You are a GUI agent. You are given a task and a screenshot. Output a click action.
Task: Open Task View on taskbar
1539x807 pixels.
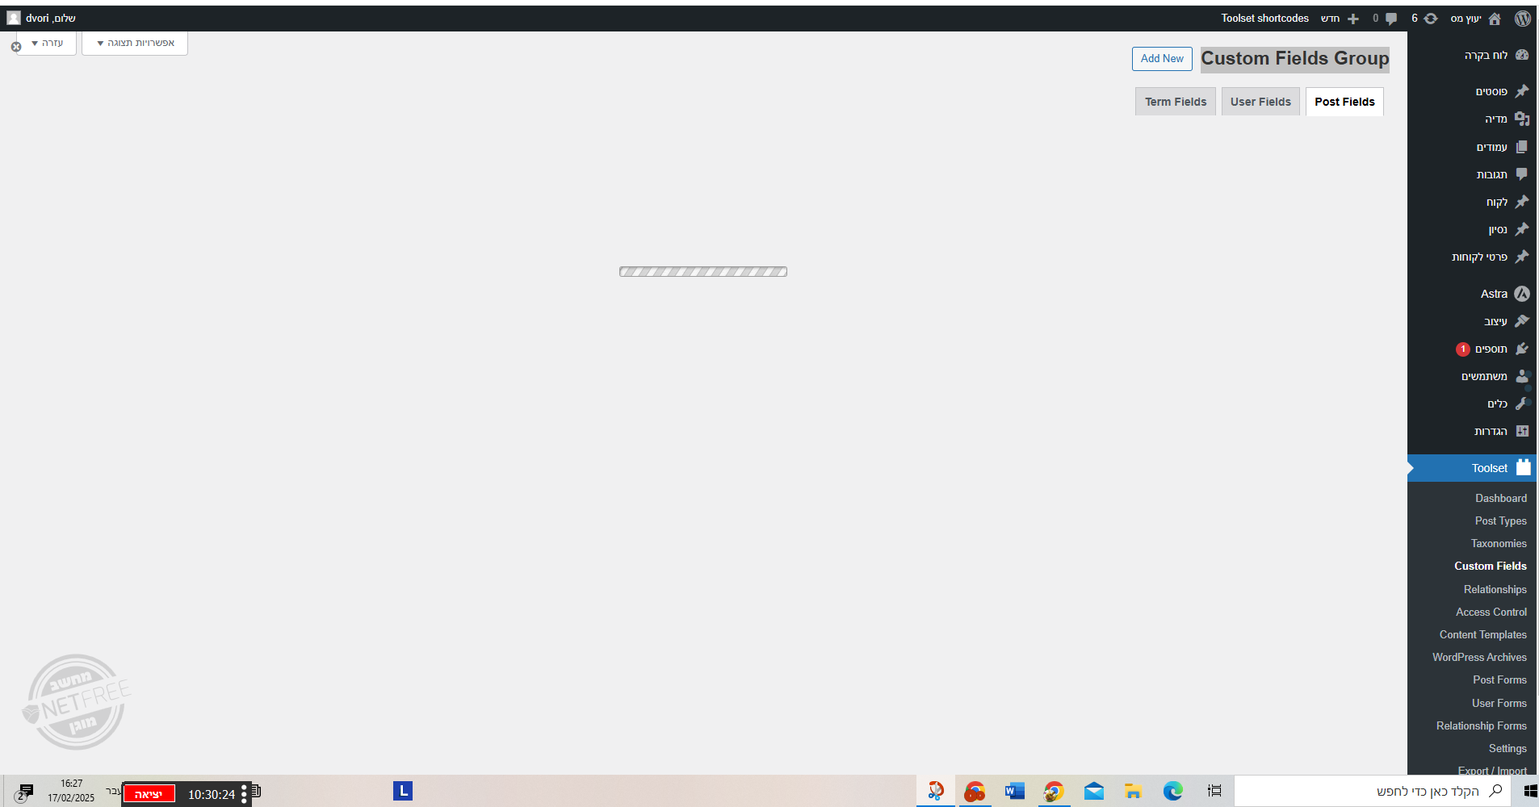(1214, 791)
